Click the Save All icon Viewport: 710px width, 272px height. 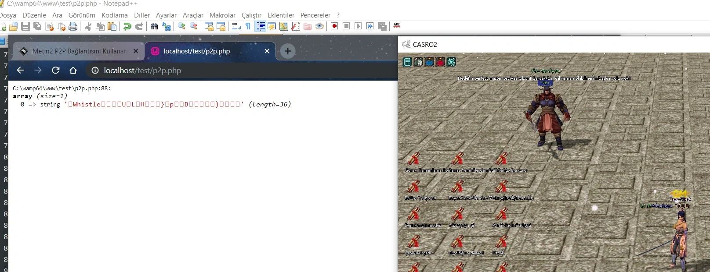pos(37,26)
